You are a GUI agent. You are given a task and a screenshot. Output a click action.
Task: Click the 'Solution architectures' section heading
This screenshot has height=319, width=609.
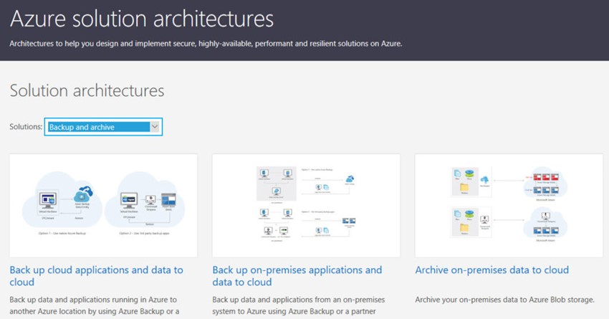[x=87, y=90]
